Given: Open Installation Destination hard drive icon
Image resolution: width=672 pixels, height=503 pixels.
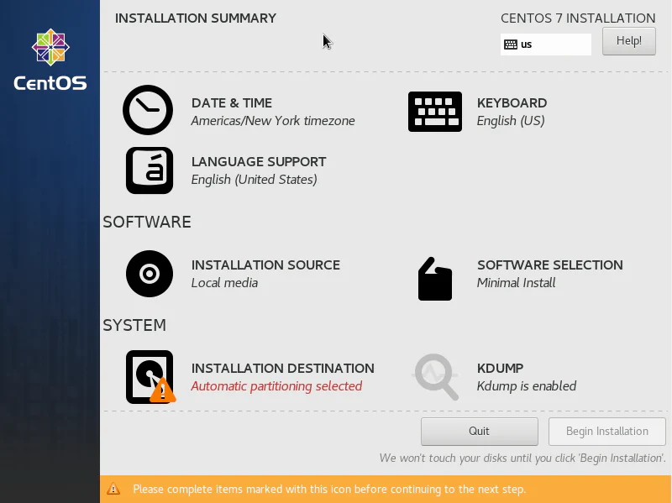Looking at the screenshot, I should 150,377.
